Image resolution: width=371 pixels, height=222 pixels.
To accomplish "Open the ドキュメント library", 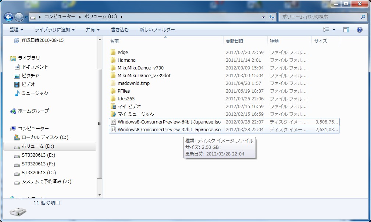I will click(x=35, y=67).
